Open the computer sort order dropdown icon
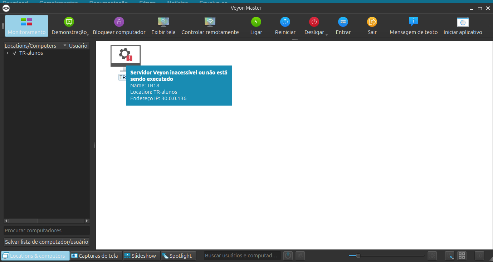 coord(450,256)
